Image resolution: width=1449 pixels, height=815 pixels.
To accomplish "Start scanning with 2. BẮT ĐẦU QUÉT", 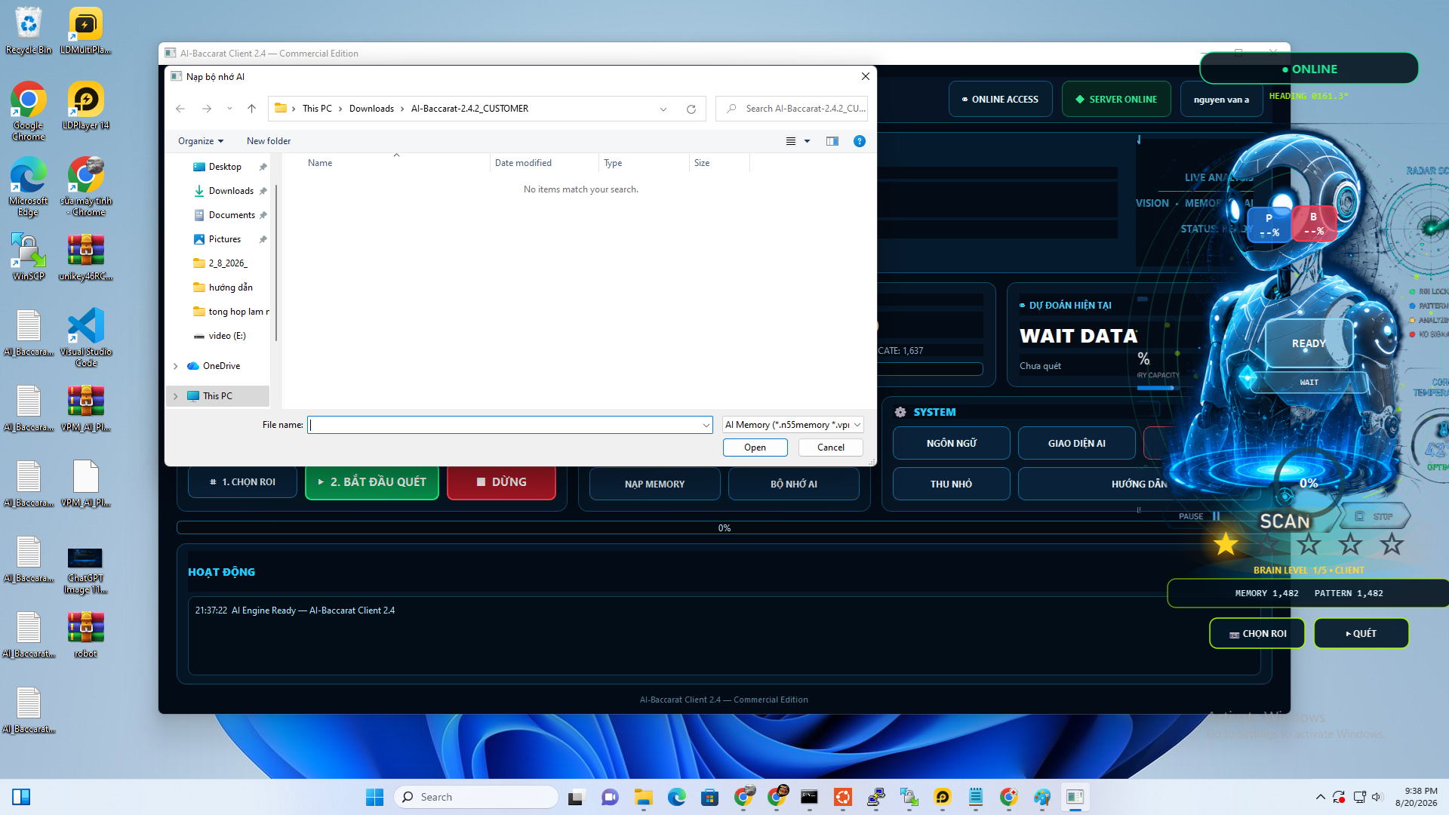I will (372, 482).
